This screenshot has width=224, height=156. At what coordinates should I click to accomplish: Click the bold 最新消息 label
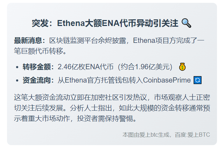[29, 40]
